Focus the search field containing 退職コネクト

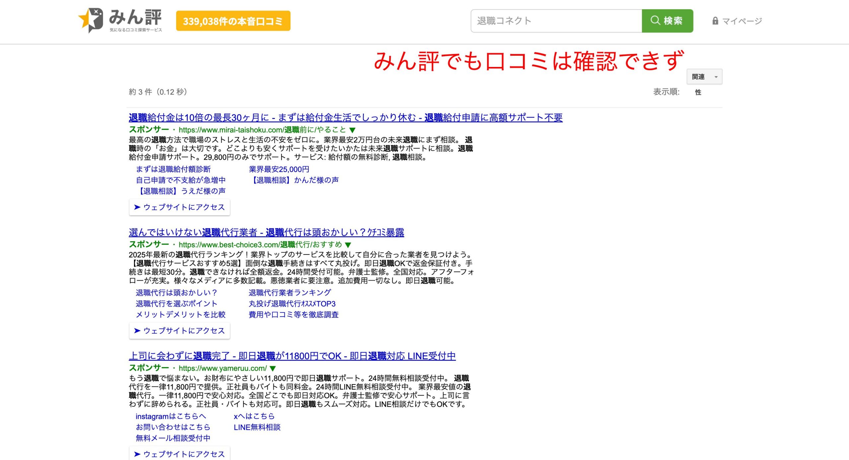coord(556,21)
